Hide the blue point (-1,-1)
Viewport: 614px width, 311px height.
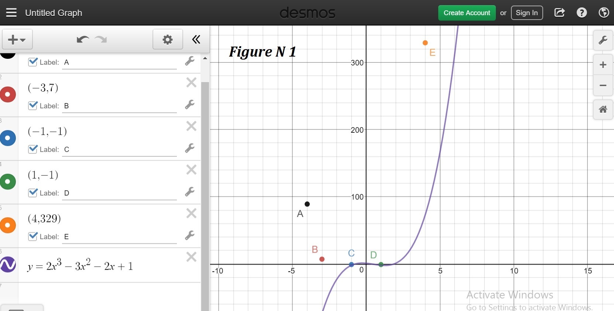pos(8,138)
